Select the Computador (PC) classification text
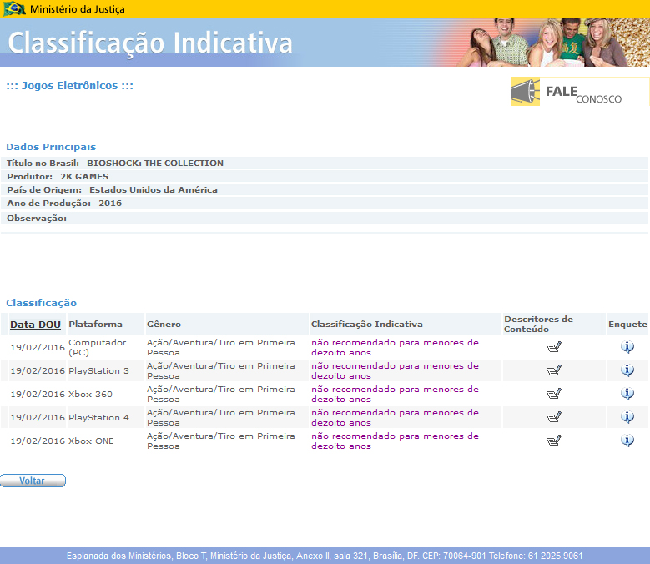 [395, 347]
